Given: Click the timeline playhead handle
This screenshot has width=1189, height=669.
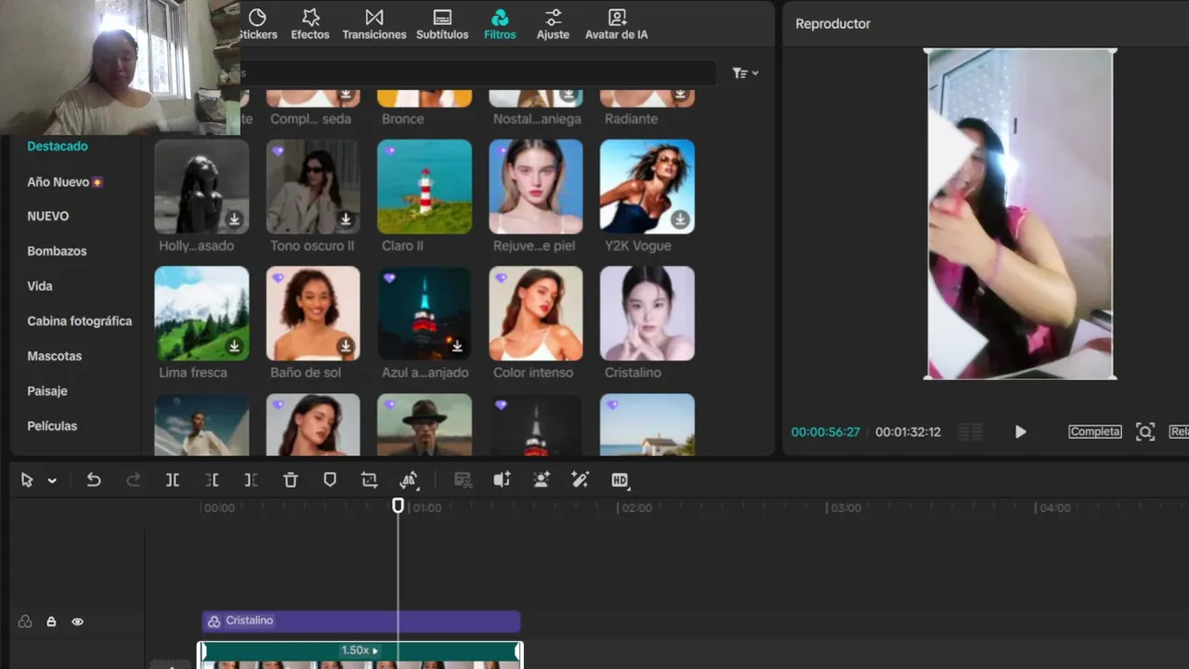Looking at the screenshot, I should pyautogui.click(x=398, y=505).
